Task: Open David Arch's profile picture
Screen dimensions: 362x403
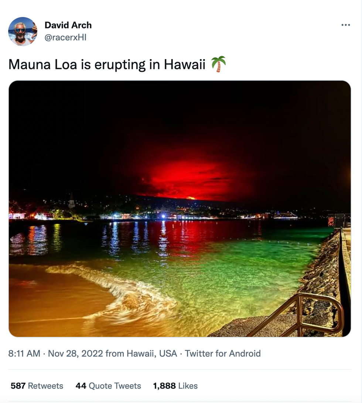Action: pos(23,32)
